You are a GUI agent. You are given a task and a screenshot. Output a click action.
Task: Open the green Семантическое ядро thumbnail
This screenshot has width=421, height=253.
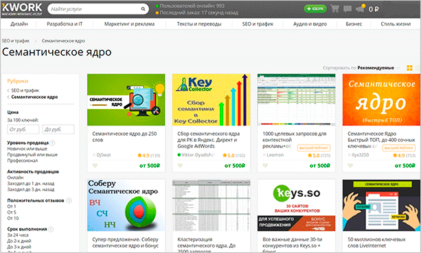pos(126,99)
